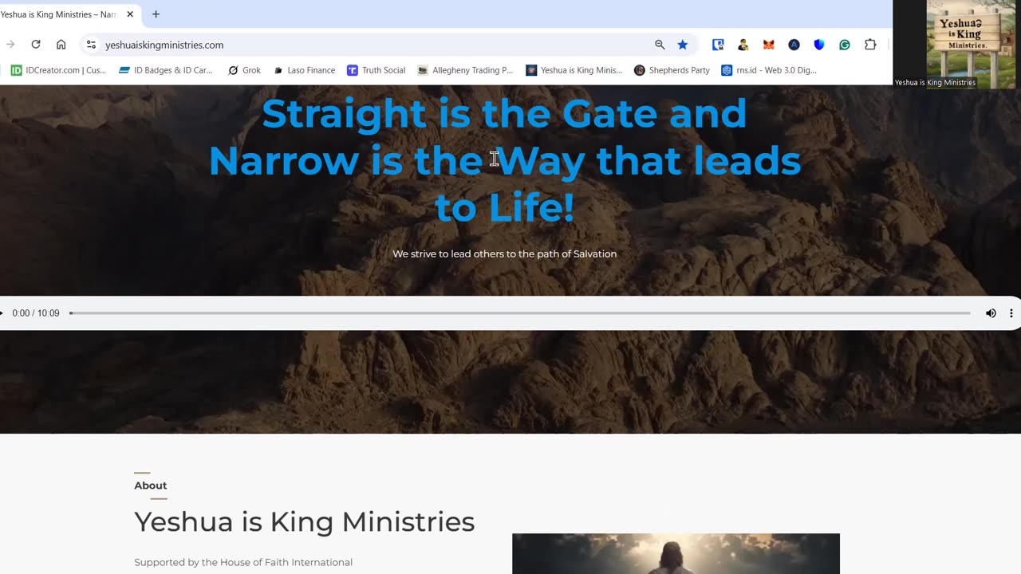This screenshot has width=1021, height=574.
Task: Open the Shepherds Party bookmark
Action: click(672, 70)
